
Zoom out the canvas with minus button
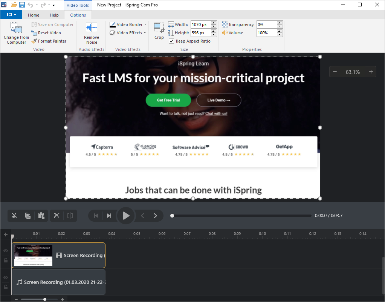click(335, 72)
